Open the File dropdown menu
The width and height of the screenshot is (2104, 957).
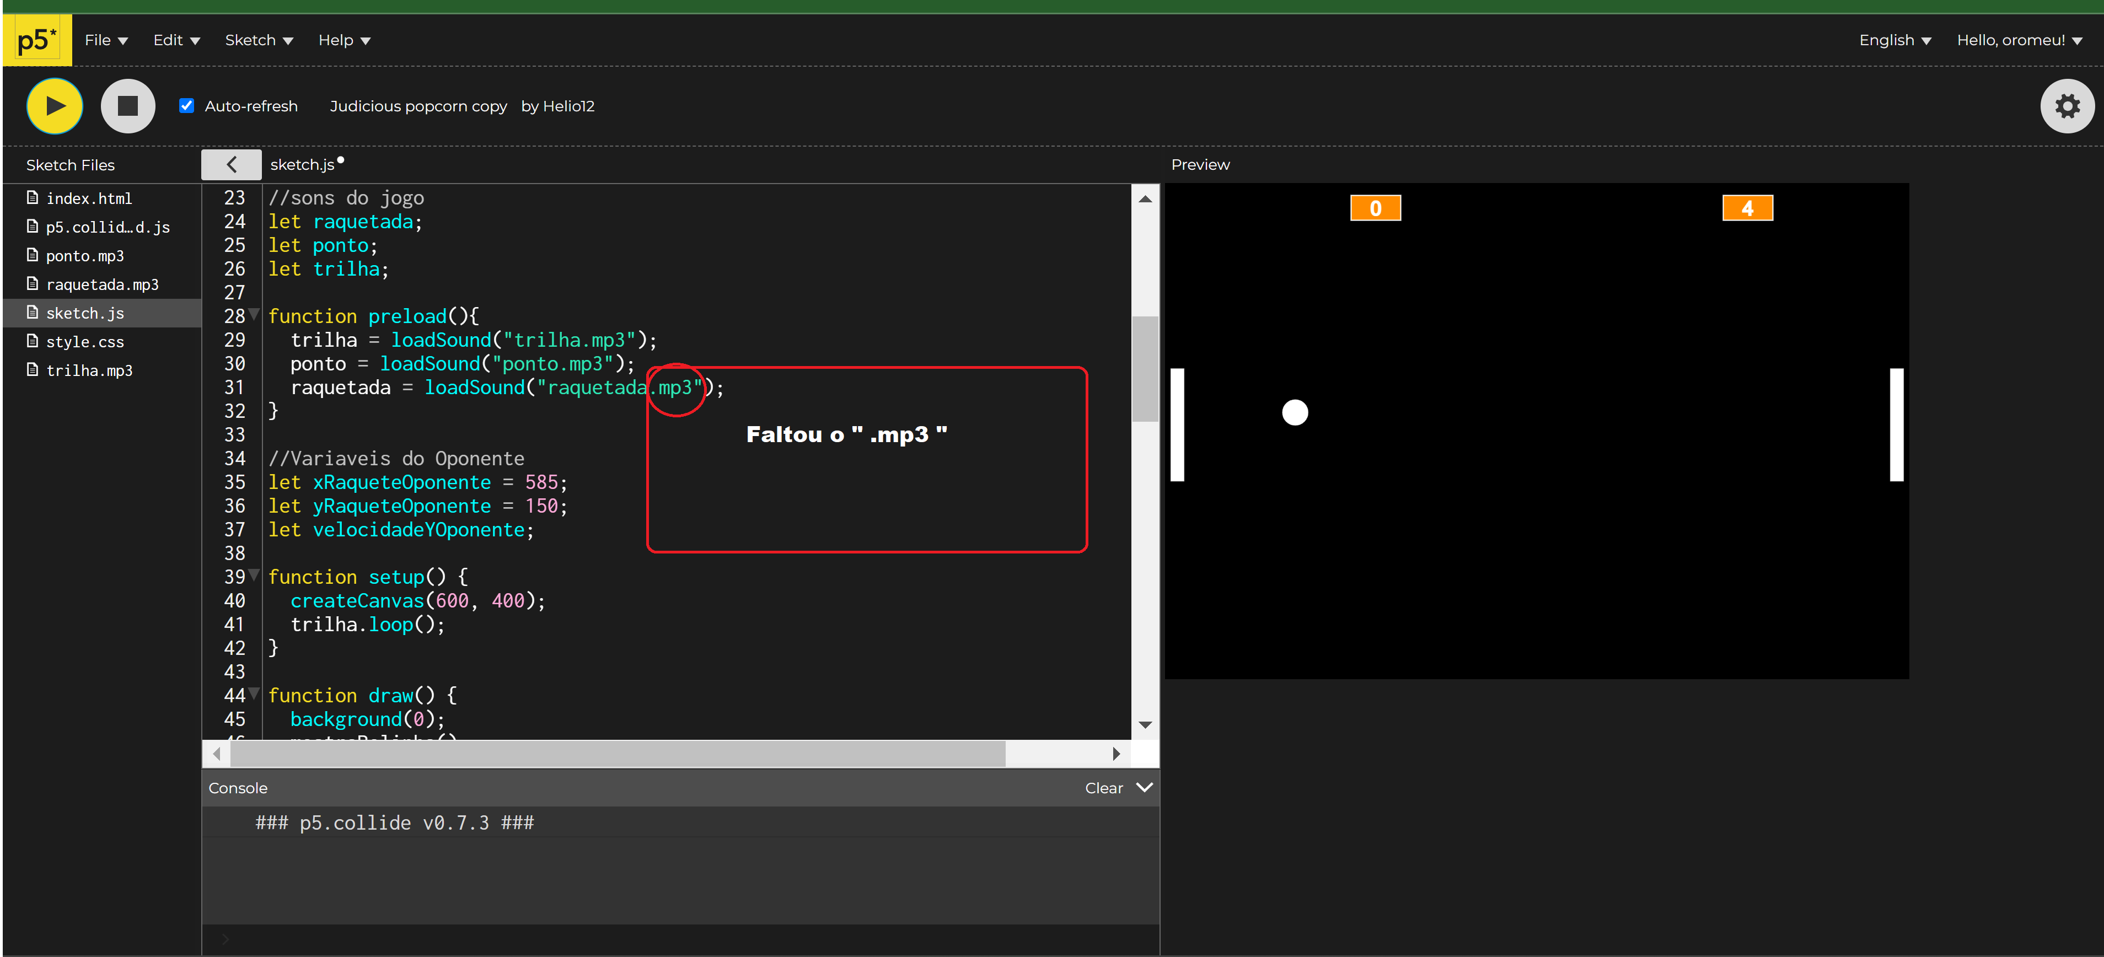pyautogui.click(x=102, y=39)
